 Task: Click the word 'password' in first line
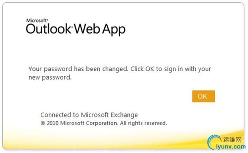point(58,69)
